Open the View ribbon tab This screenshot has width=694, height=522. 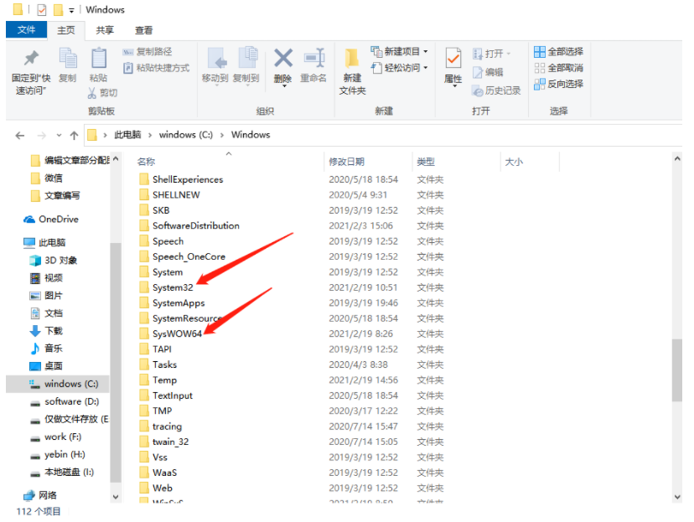(144, 30)
